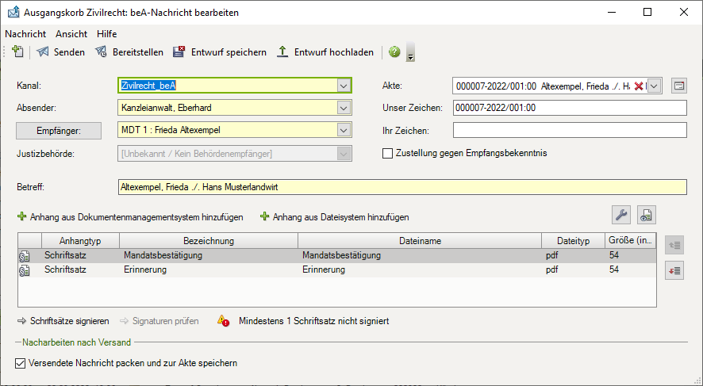Click the Mindestens 1 Schriftsatz nicht signiert text
The height and width of the screenshot is (386, 703).
[x=314, y=321]
